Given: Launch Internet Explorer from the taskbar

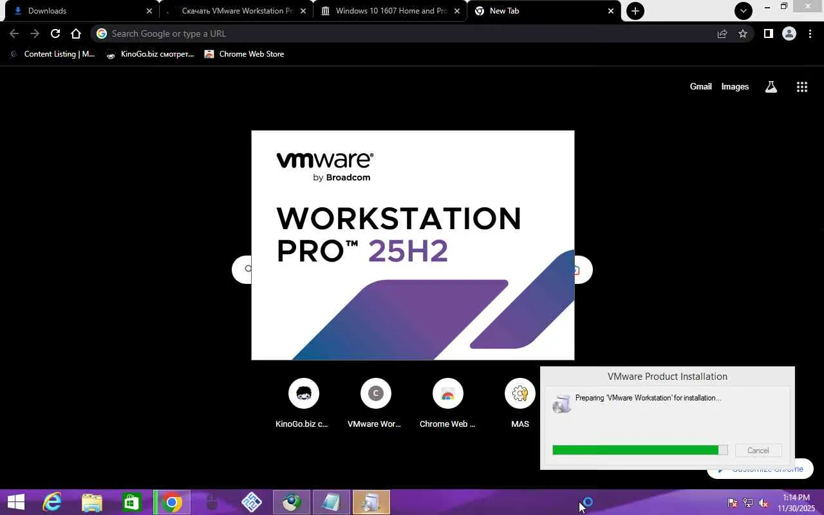Looking at the screenshot, I should pos(51,502).
